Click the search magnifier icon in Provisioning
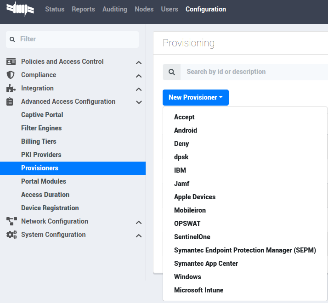 tap(172, 72)
